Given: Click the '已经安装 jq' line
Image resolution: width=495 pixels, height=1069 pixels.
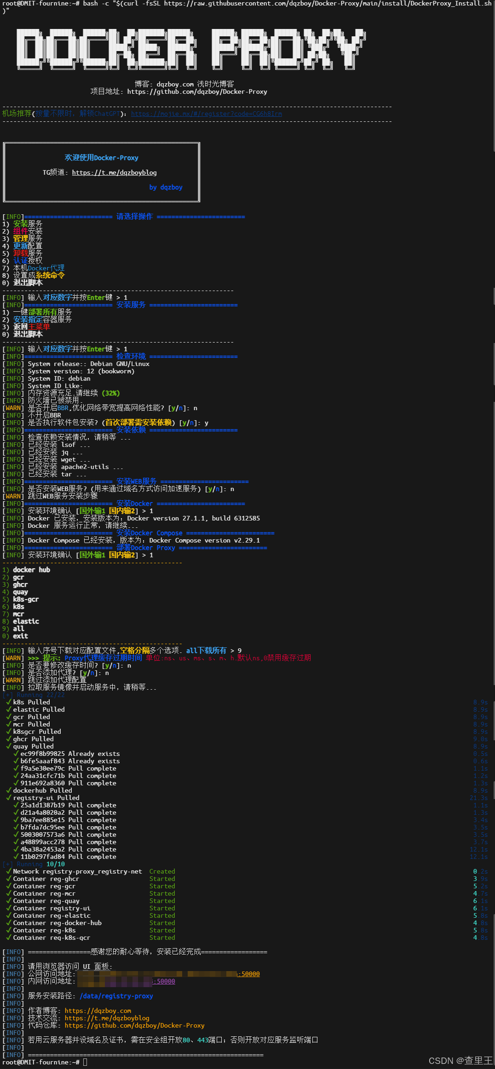Looking at the screenshot, I should [x=42, y=452].
